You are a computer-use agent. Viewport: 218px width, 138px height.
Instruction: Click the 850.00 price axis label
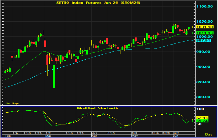[x=203, y=82]
